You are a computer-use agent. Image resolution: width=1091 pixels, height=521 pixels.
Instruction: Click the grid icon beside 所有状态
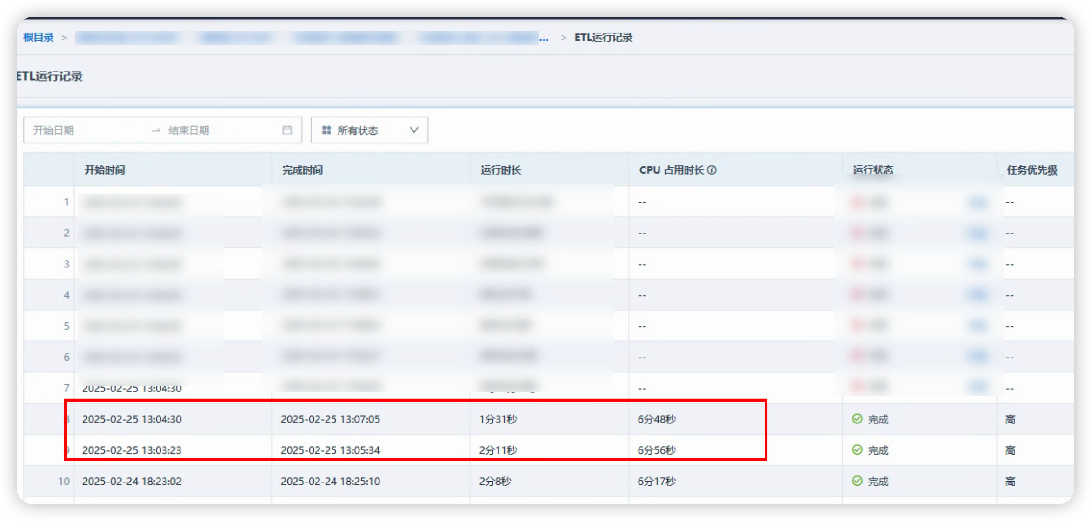click(x=326, y=130)
